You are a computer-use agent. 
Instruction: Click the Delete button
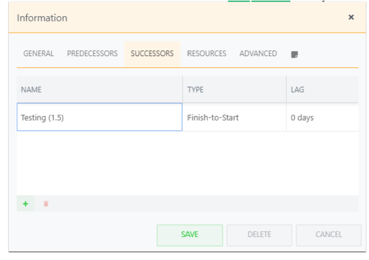pyautogui.click(x=259, y=235)
